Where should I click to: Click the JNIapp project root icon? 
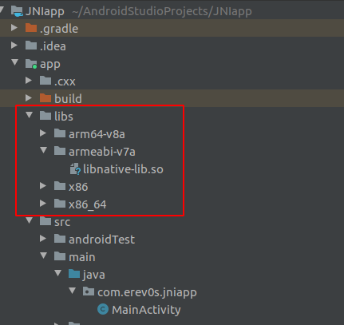17,11
